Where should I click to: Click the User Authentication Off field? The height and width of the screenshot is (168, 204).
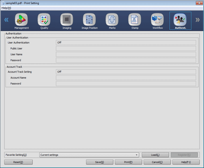pos(126,43)
